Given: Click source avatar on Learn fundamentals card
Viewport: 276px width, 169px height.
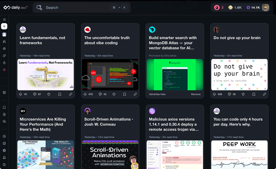Looking at the screenshot, I should 23,30.
